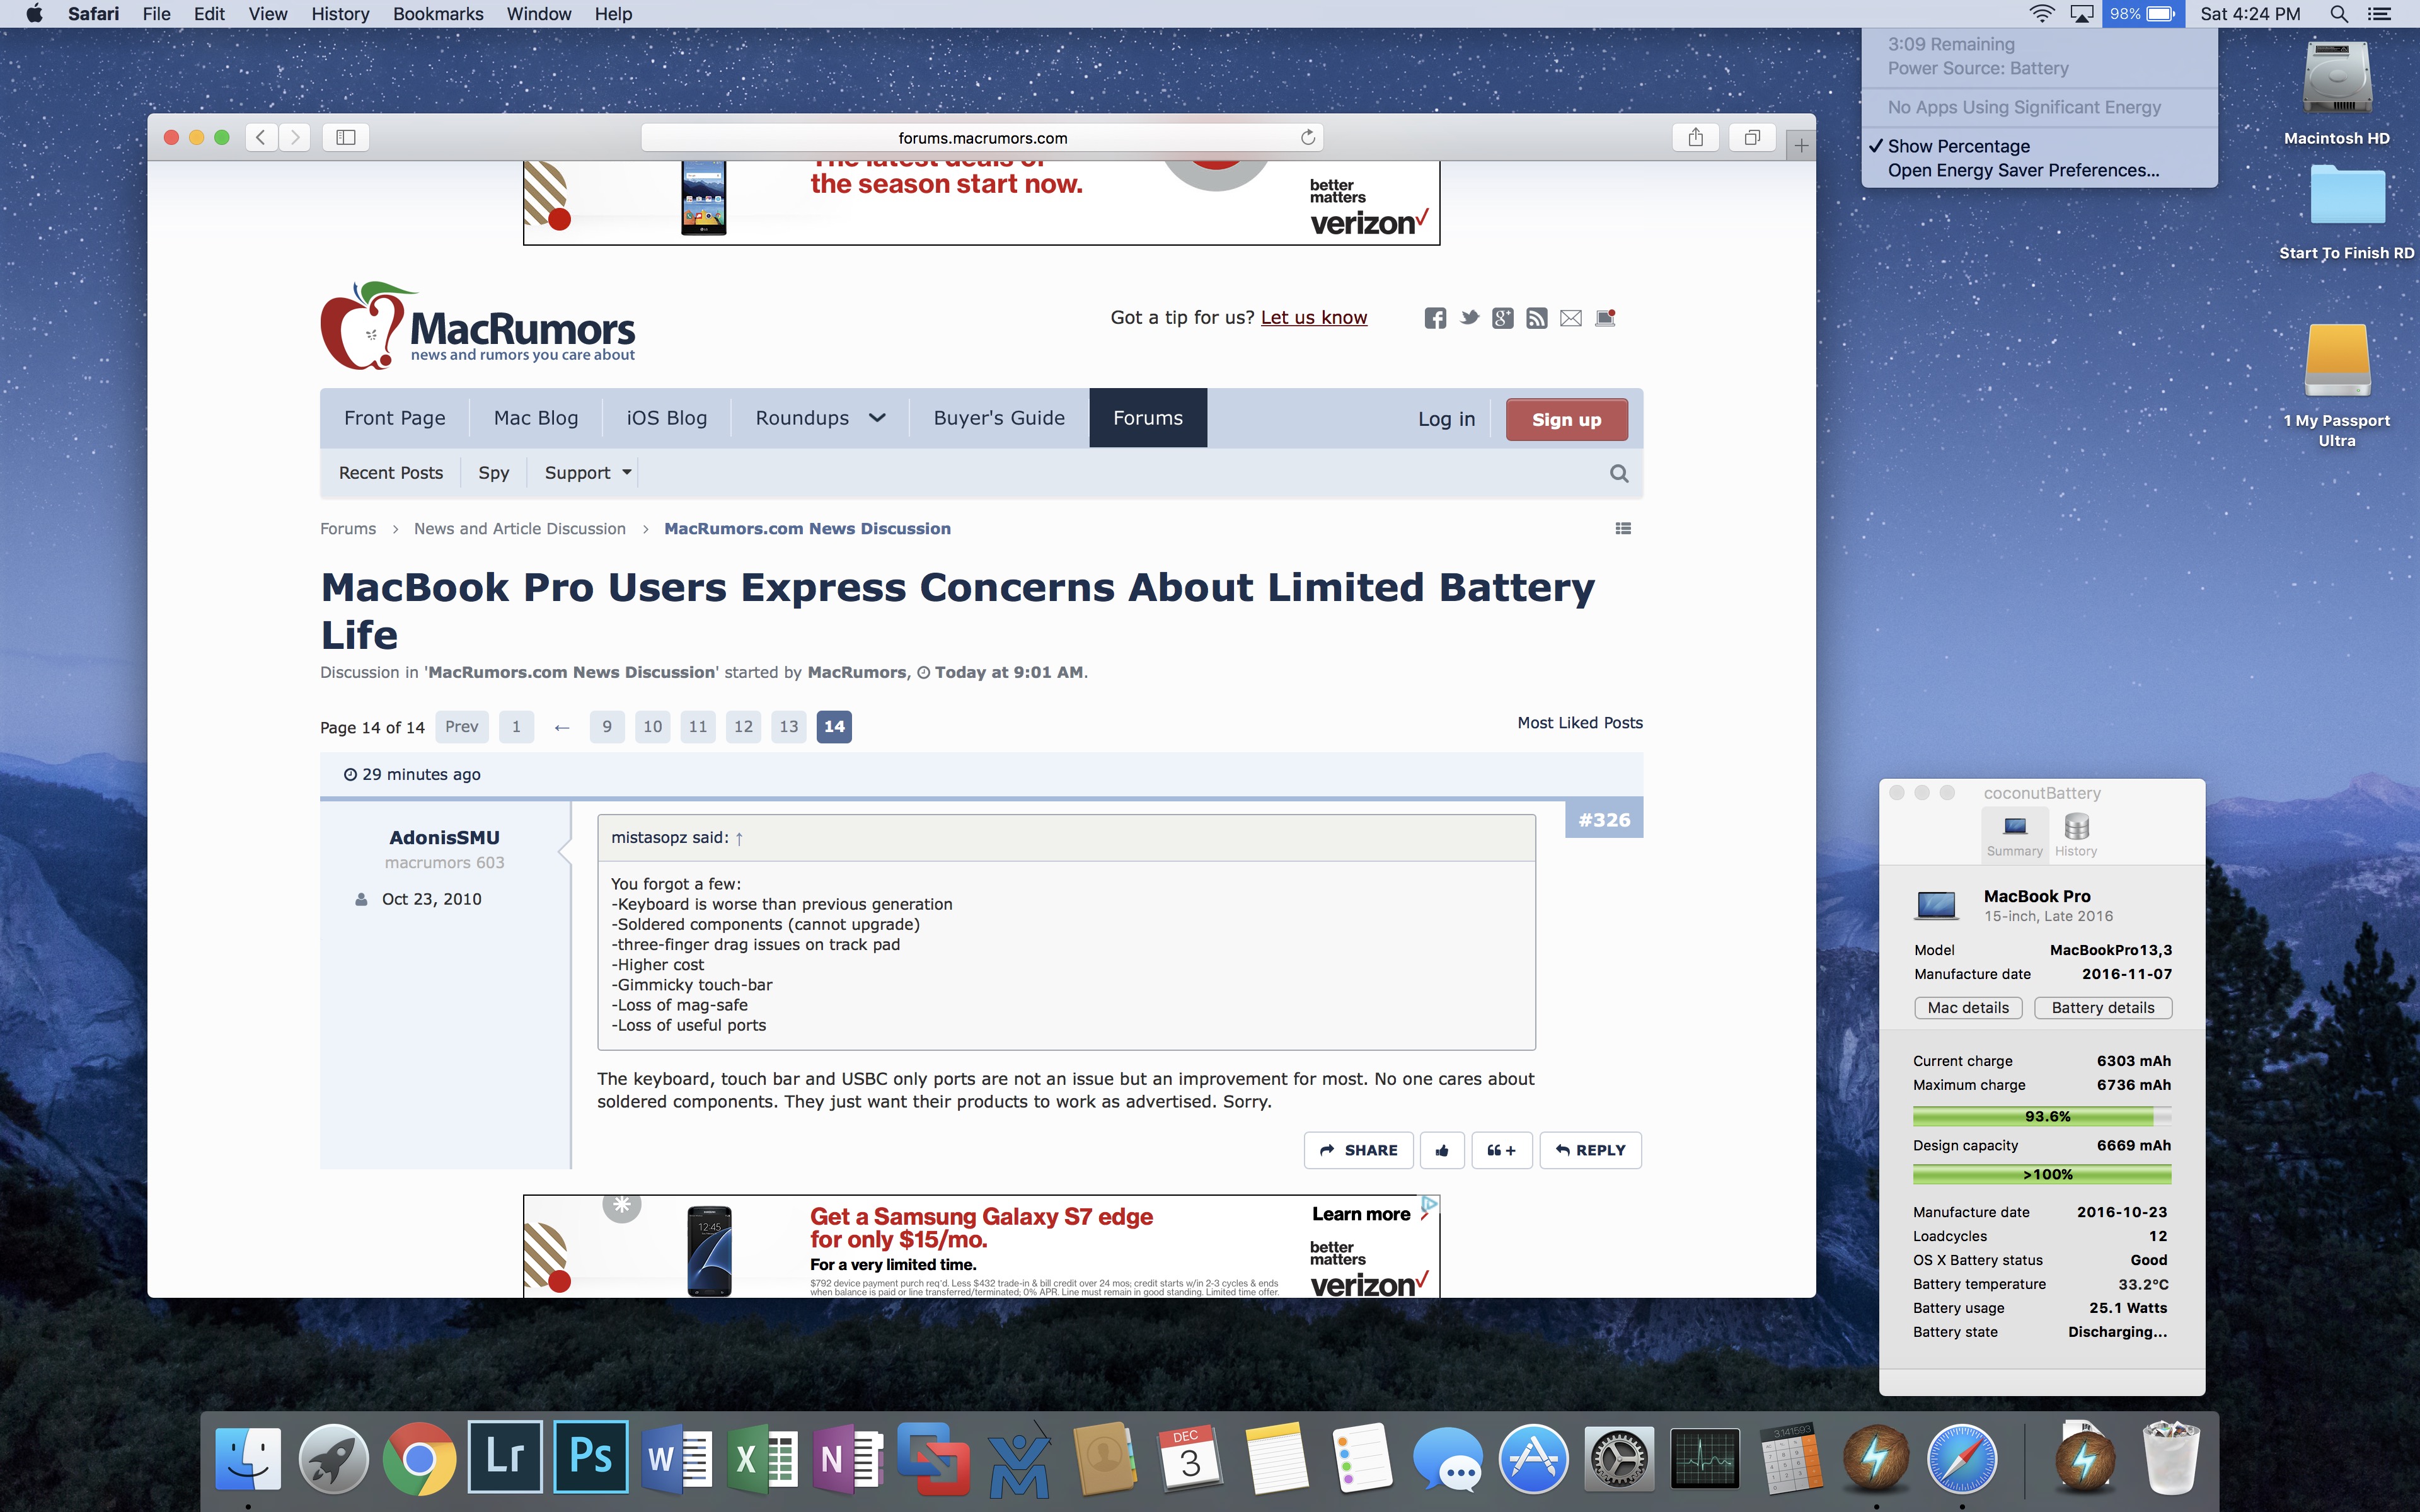Go to page 13 of thread
Screen dimensions: 2420x1512
point(789,727)
